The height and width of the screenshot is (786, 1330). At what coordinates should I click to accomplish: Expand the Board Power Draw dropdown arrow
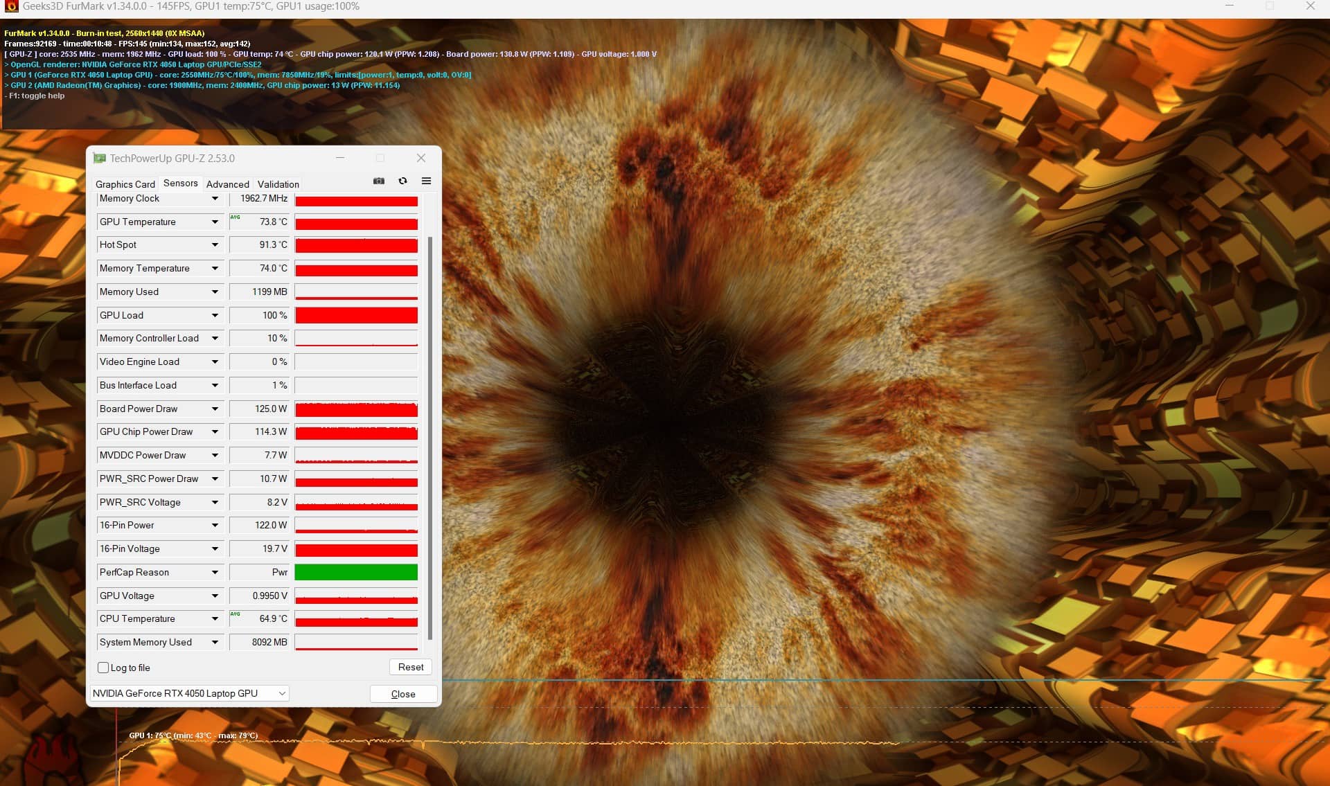215,409
